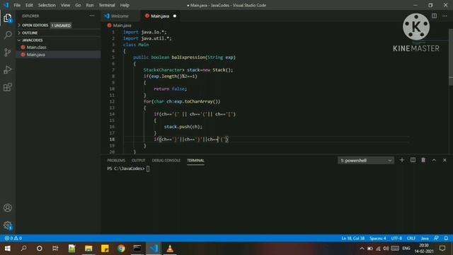The image size is (453, 255).
Task: Open Task View on the taskbar
Action: tap(55, 249)
